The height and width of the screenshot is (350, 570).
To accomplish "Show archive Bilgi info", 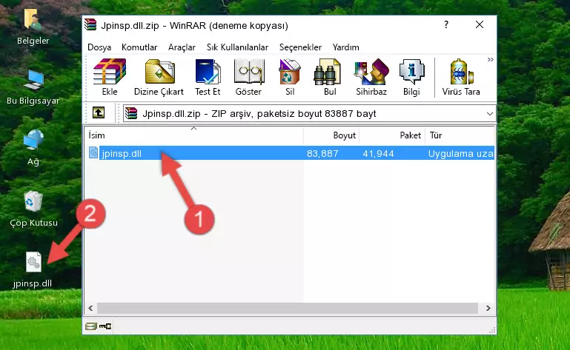I will click(411, 78).
